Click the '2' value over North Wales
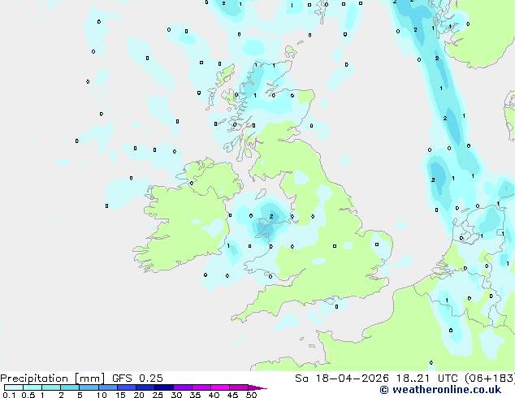 tap(271, 216)
